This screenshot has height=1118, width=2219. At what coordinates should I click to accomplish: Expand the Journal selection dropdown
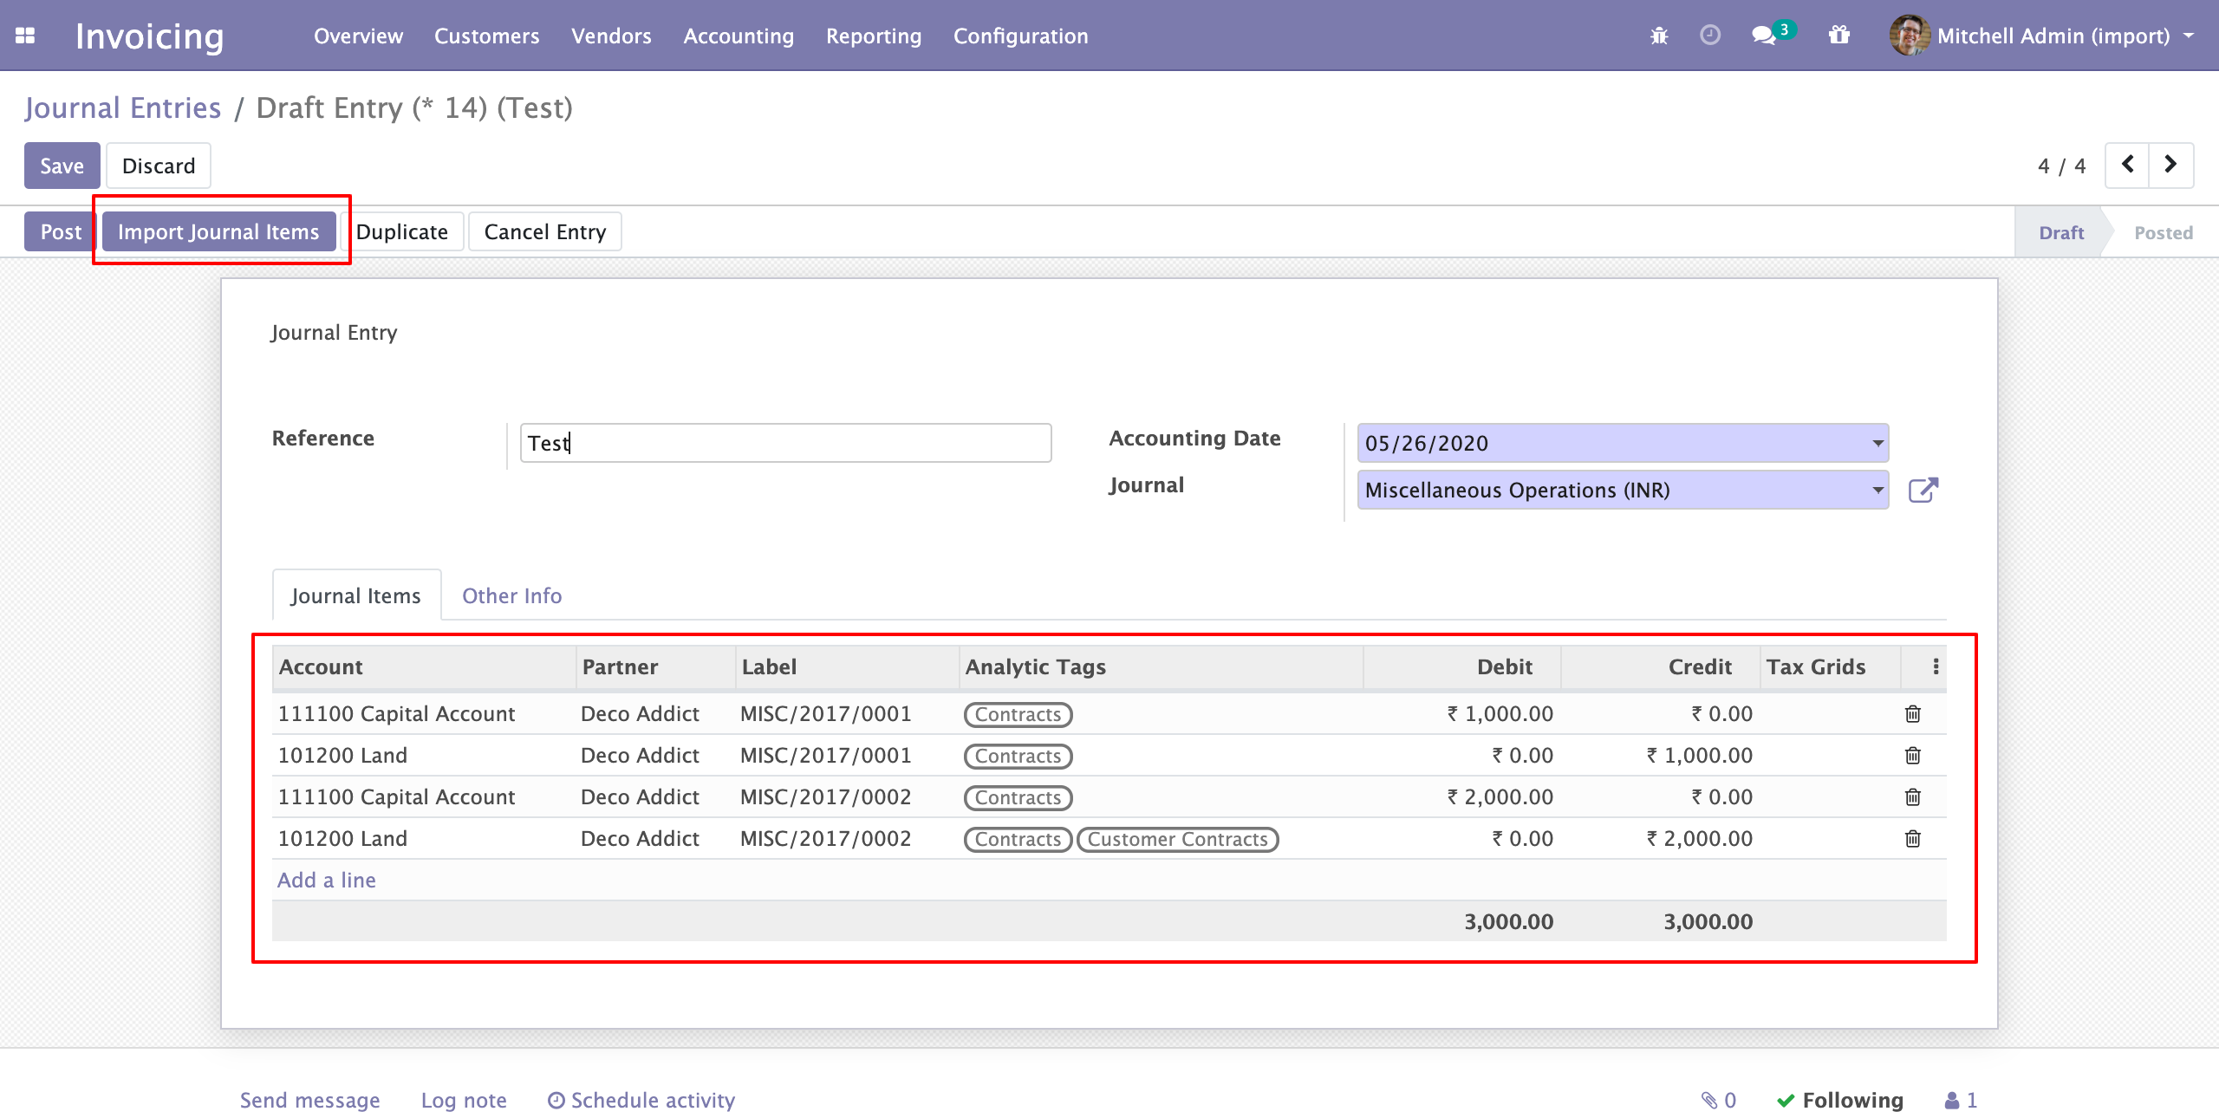coord(1877,491)
